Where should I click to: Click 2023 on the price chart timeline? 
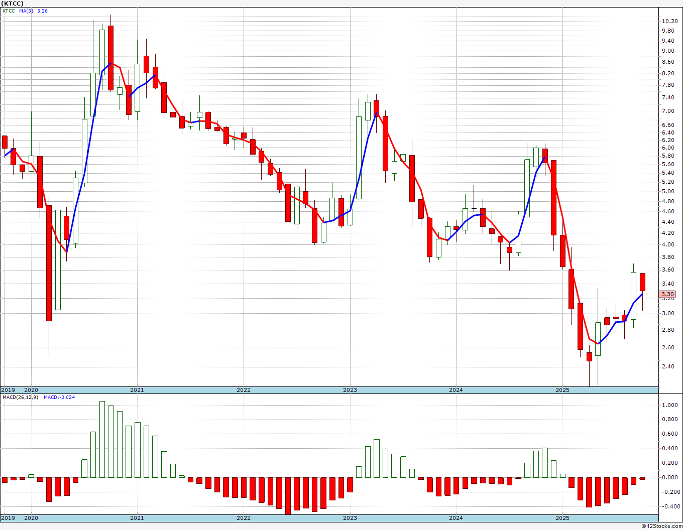pos(350,390)
